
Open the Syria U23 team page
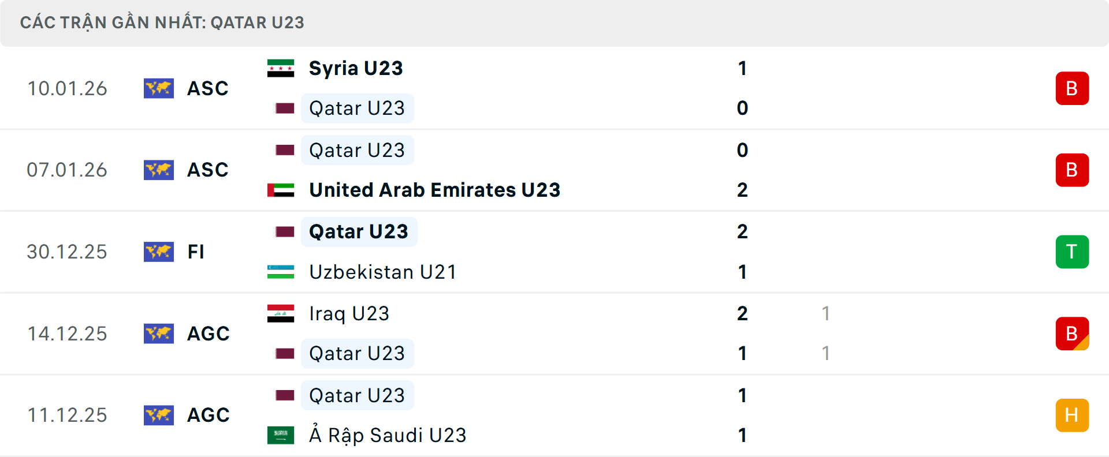click(x=355, y=67)
